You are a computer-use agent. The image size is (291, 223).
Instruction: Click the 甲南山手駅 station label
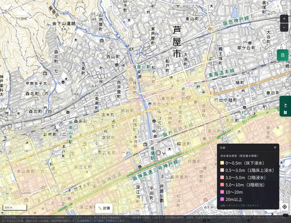(70, 132)
